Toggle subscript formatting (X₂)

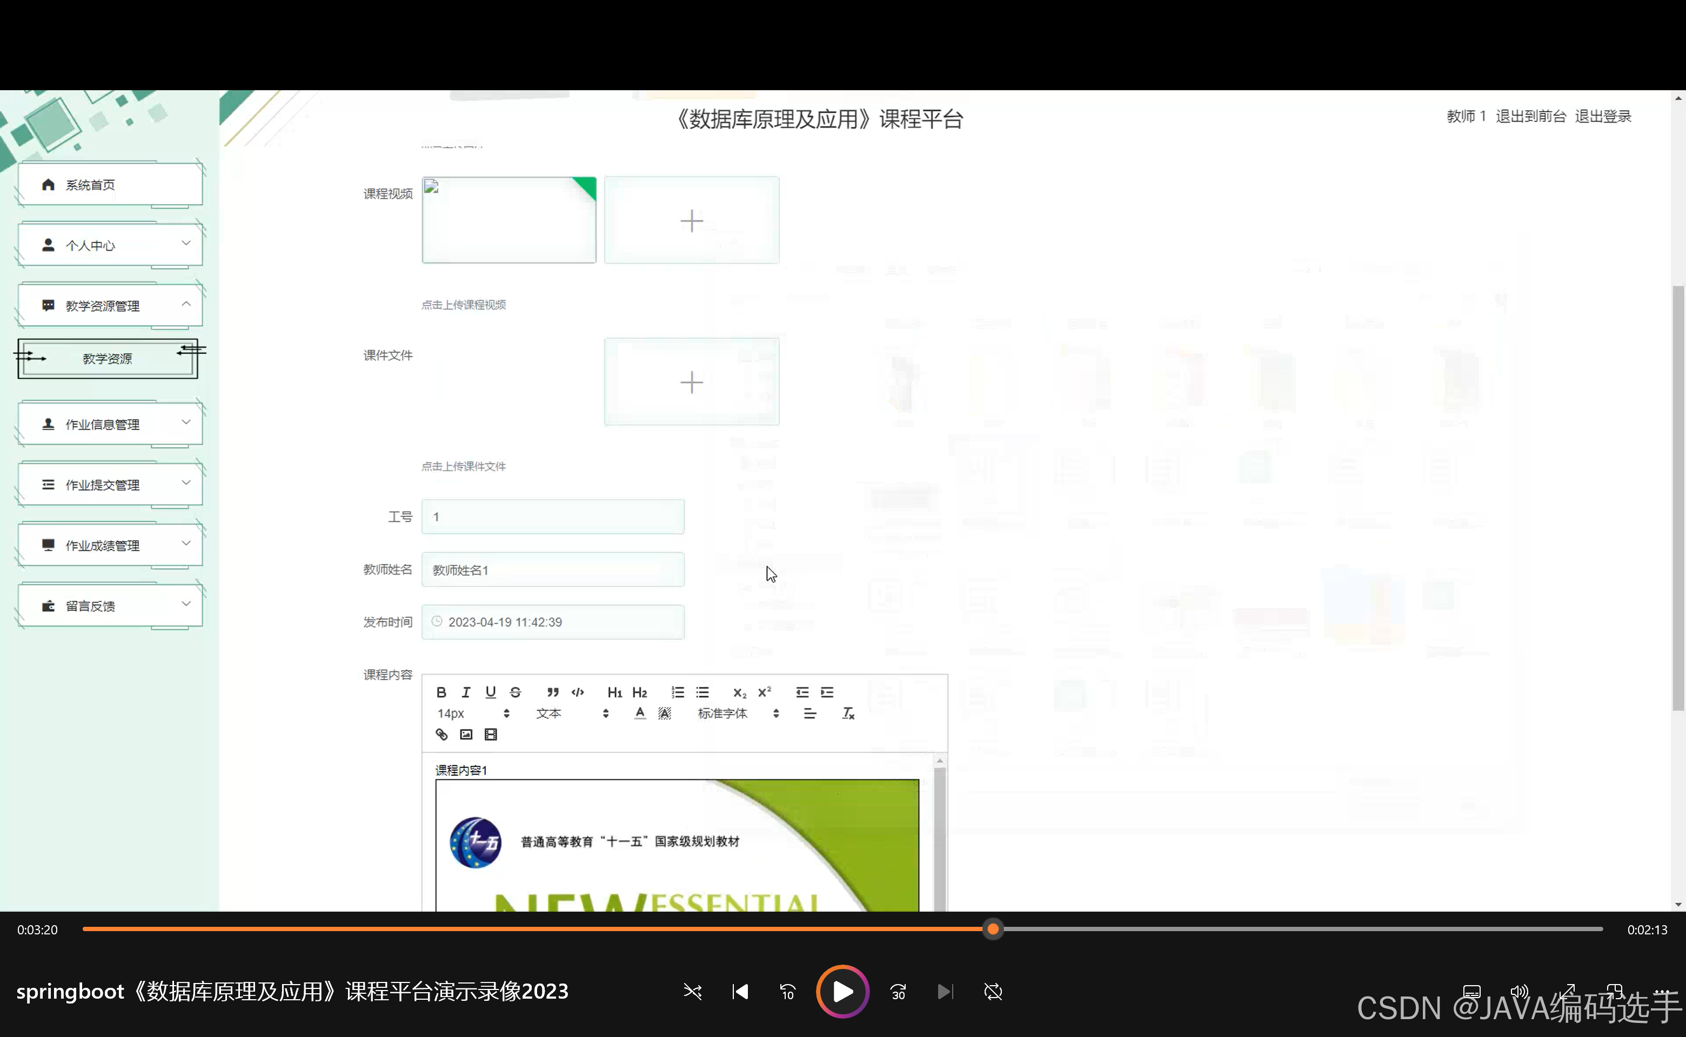pos(739,692)
